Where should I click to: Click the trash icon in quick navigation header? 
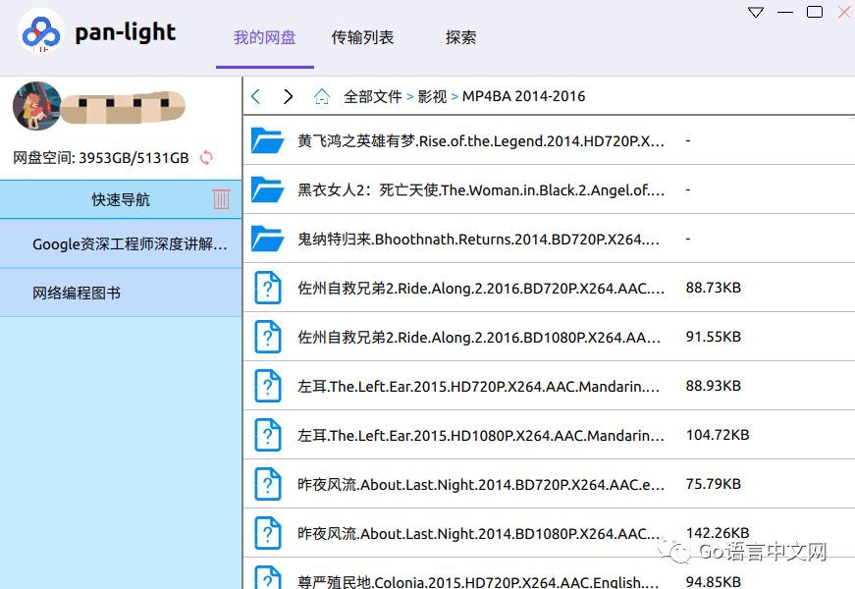[x=221, y=199]
